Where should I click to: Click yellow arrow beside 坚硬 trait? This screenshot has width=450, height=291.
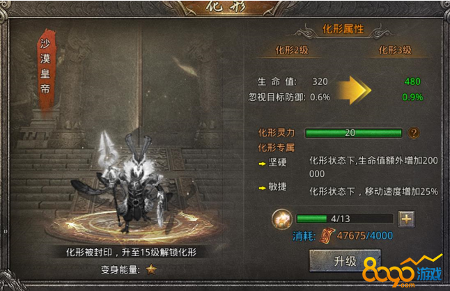click(x=262, y=164)
